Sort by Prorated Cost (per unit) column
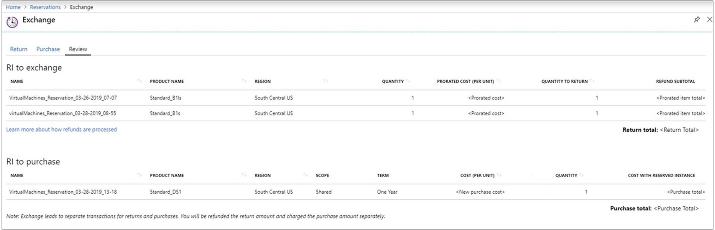The height and width of the screenshot is (230, 715). point(499,81)
